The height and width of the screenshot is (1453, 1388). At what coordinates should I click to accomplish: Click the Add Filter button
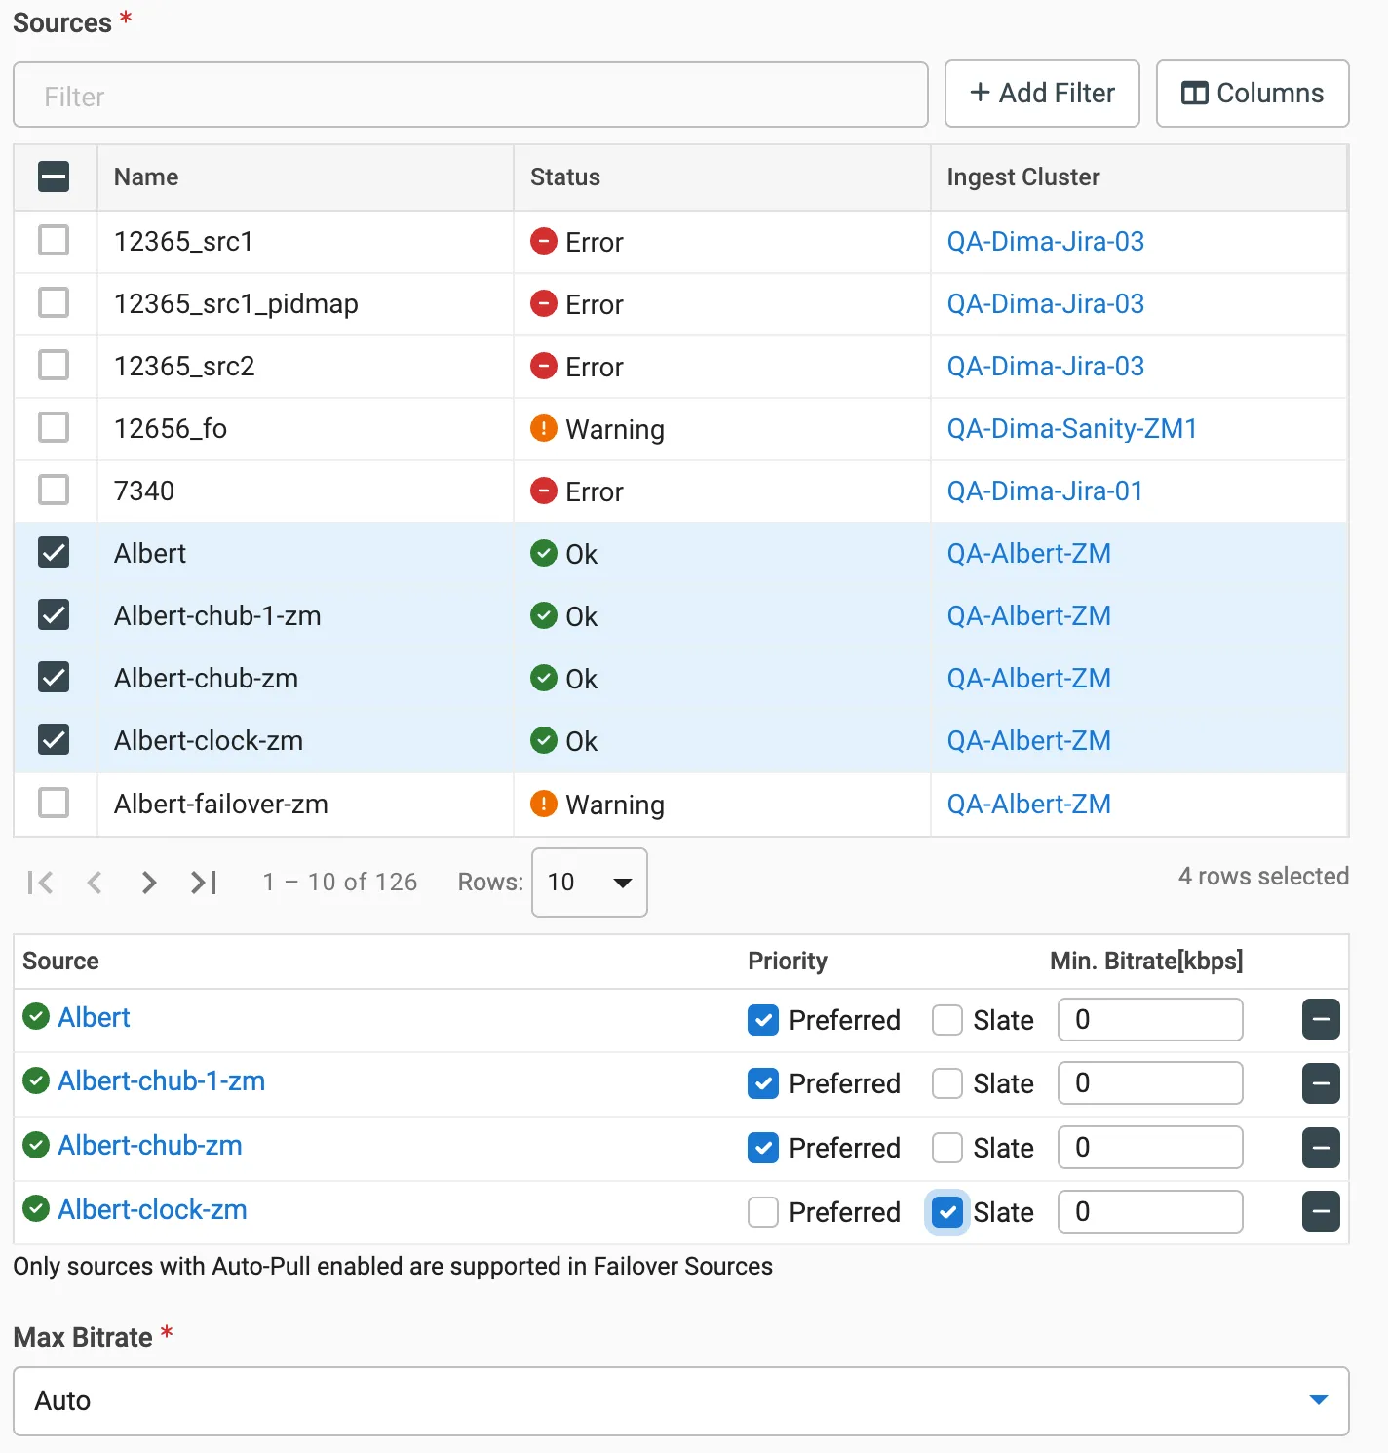(1042, 94)
